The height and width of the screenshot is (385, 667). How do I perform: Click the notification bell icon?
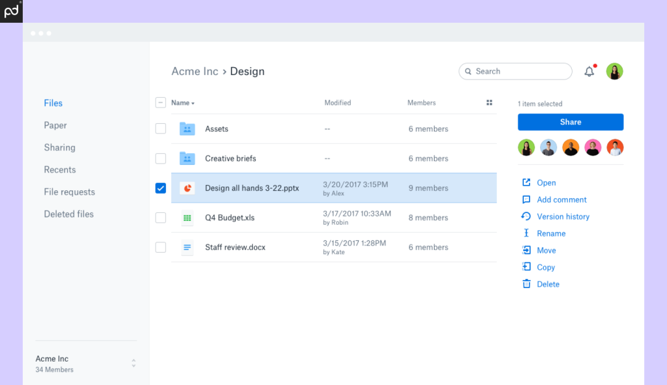click(x=589, y=72)
